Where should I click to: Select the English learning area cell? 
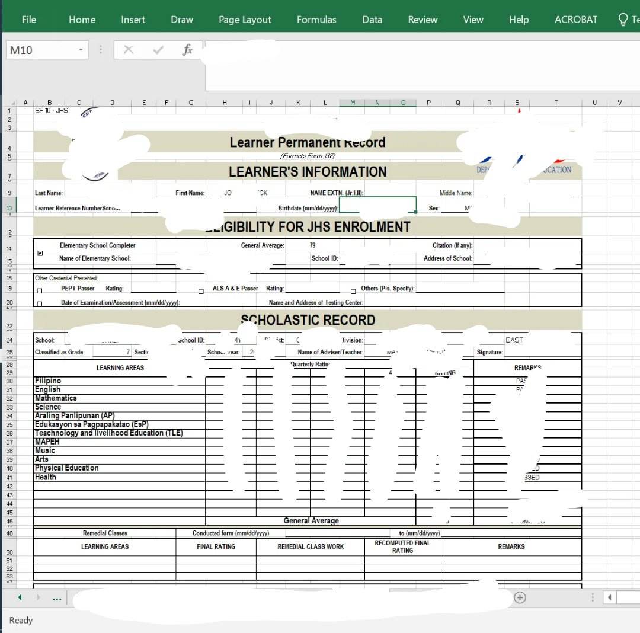(119, 389)
